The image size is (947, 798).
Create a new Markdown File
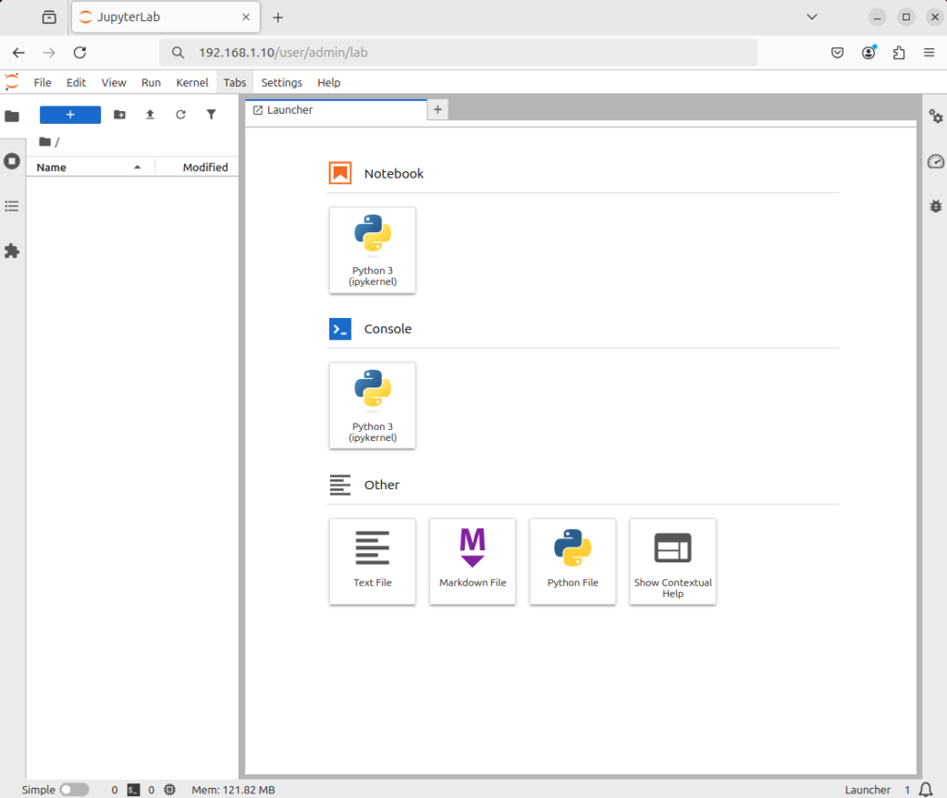pyautogui.click(x=473, y=561)
